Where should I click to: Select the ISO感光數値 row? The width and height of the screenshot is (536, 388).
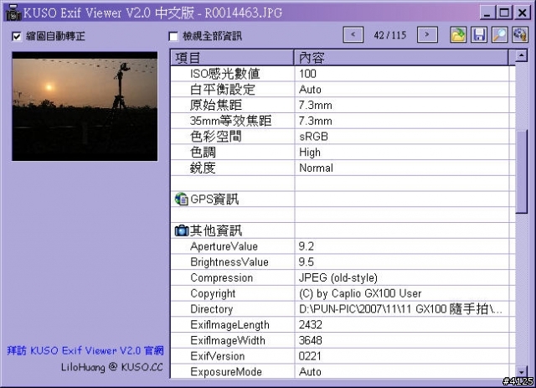pyautogui.click(x=343, y=74)
